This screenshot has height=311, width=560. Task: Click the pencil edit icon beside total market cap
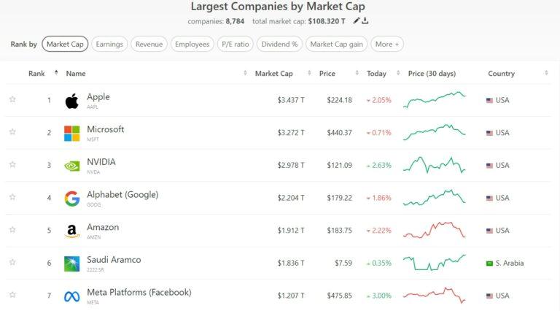pyautogui.click(x=356, y=20)
